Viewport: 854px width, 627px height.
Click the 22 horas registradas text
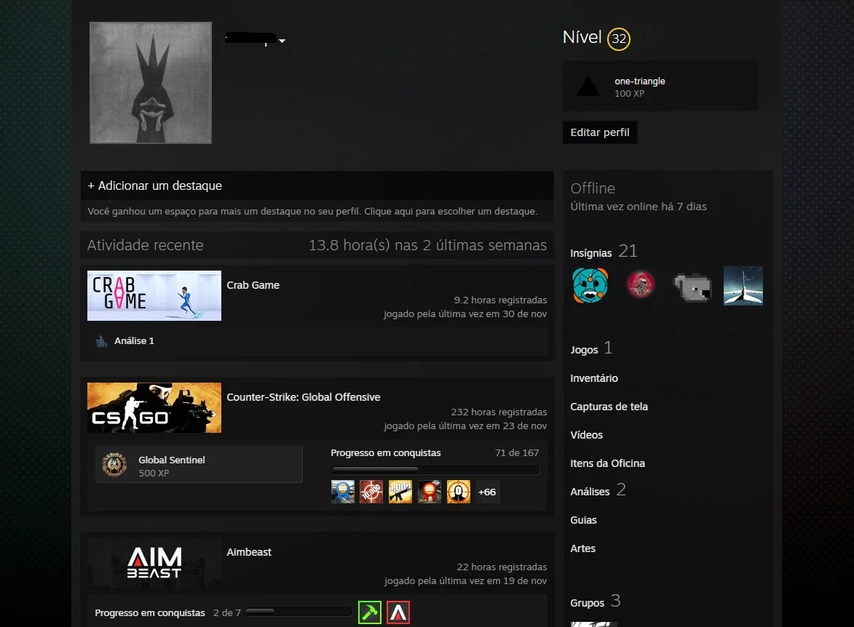point(502,567)
